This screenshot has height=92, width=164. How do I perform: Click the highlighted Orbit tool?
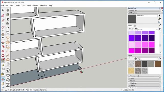pyautogui.click(x=3, y=79)
